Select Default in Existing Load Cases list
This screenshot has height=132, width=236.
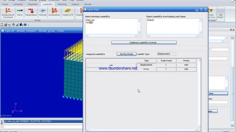[150, 20]
